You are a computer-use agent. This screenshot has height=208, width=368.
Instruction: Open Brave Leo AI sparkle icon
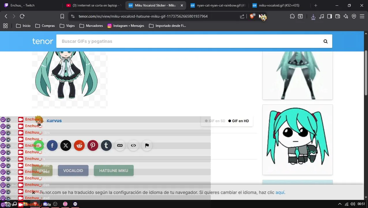[x=346, y=16]
